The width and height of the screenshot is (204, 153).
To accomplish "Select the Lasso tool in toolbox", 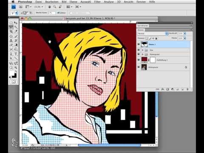I will coord(11,27).
